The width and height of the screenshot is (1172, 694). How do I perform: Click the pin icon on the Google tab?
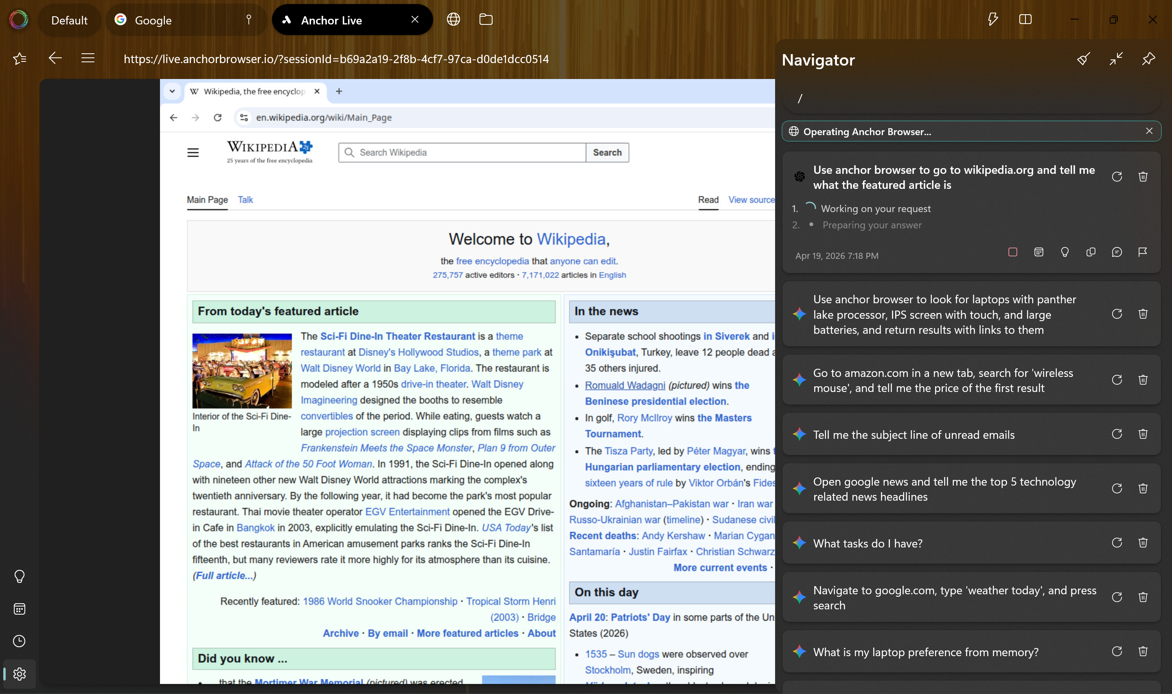(249, 19)
